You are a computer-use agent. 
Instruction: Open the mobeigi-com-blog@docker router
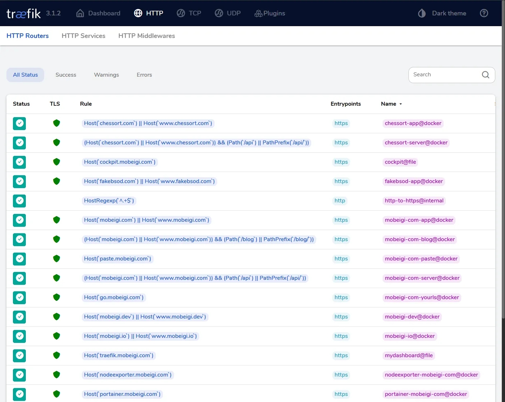(419, 239)
